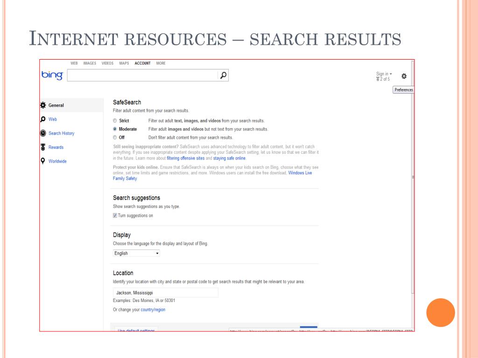
Task: Follow the filtering offensive sites link
Action: pyautogui.click(x=186, y=158)
